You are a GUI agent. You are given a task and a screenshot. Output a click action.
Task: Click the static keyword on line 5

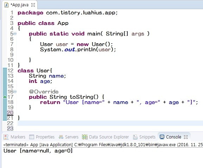59,34
